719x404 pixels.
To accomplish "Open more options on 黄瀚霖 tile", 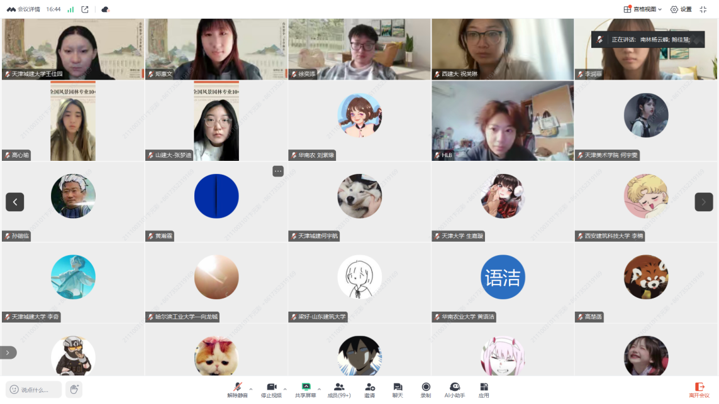I will [x=278, y=171].
